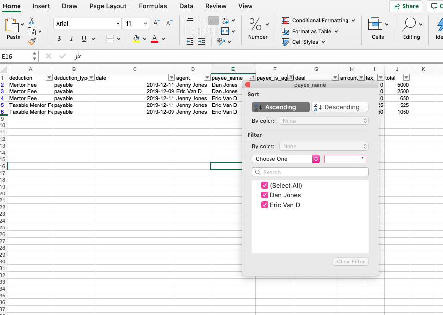The height and width of the screenshot is (315, 443).
Task: Toggle Bold formatting
Action: coord(59,38)
